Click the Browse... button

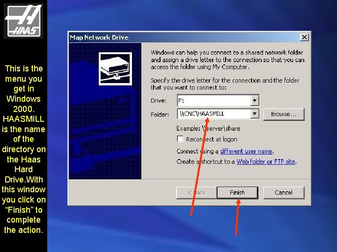pyautogui.click(x=284, y=114)
